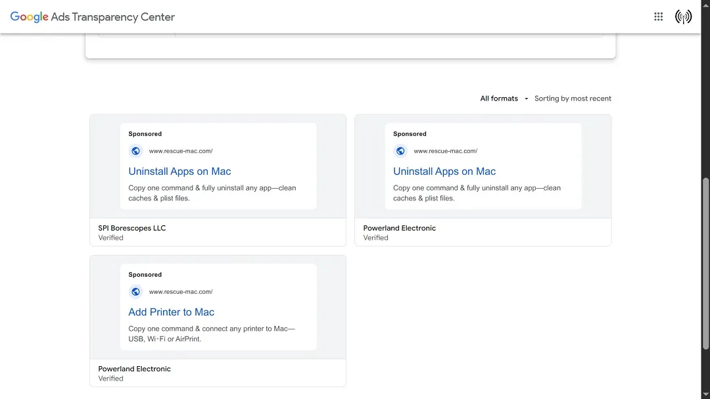The height and width of the screenshot is (399, 710).
Task: Click ad description text about connecting any printer
Action: tap(212, 334)
